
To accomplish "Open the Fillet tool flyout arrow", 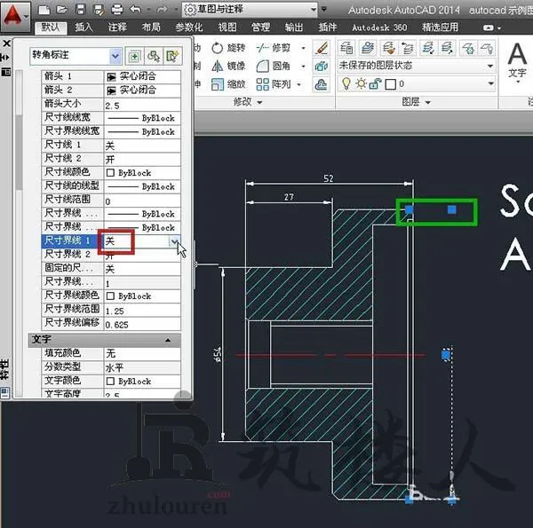I will (303, 66).
